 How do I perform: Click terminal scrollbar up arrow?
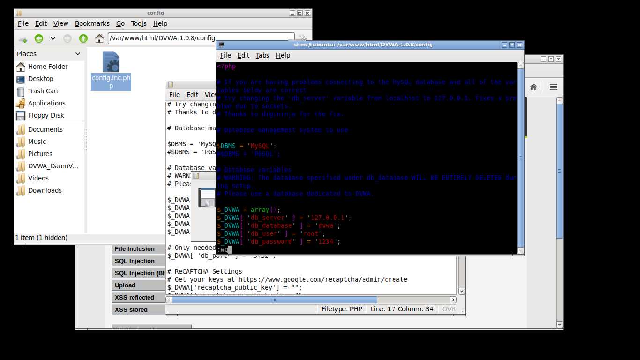[520, 66]
